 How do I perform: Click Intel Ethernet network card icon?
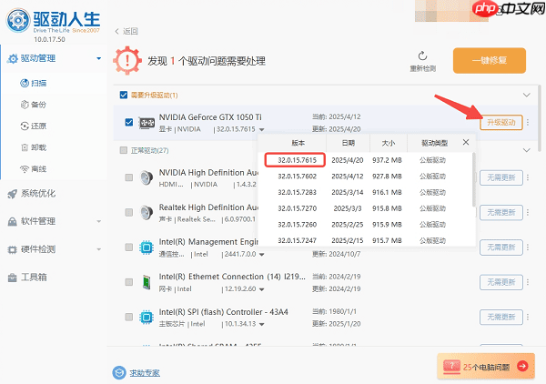tap(147, 282)
